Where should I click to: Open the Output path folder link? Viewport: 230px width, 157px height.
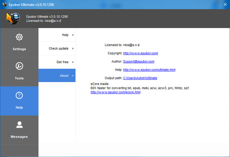pos(140,78)
